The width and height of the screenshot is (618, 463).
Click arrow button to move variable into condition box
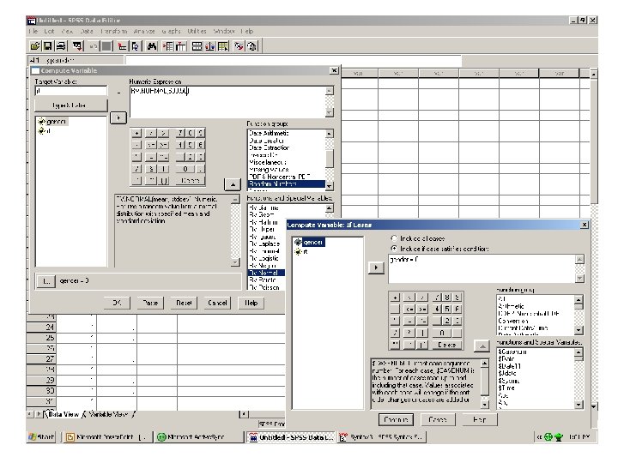coord(376,268)
